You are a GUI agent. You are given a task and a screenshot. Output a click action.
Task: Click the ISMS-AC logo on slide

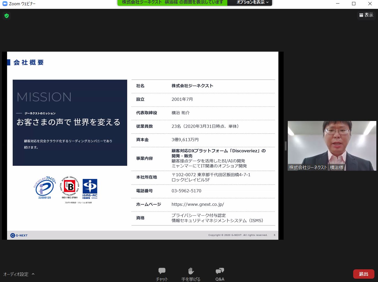pyautogui.click(x=90, y=189)
